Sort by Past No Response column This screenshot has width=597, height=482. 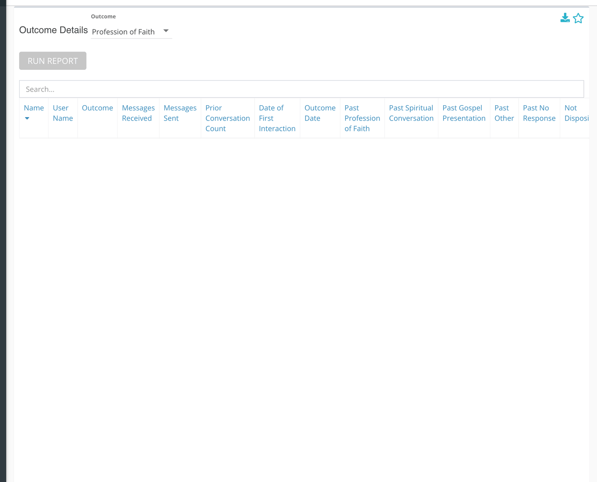(x=539, y=113)
